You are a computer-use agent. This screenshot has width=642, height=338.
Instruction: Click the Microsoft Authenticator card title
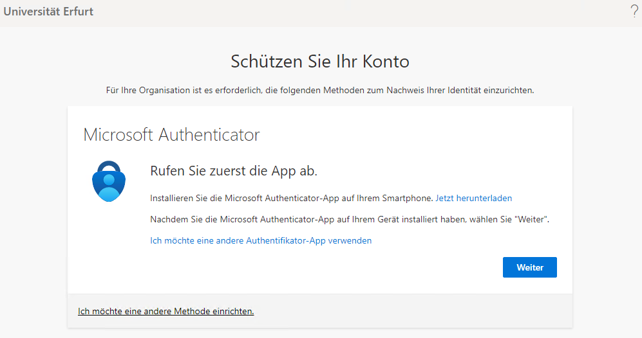(x=171, y=135)
